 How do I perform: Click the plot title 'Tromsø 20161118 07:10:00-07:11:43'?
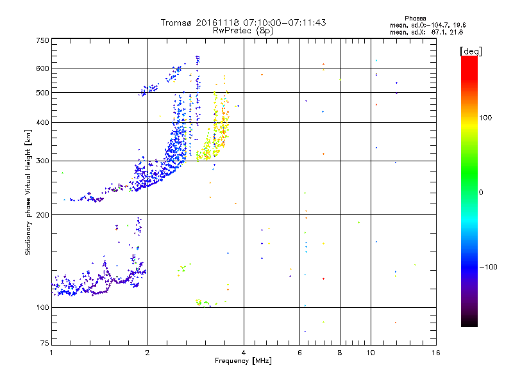pos(243,22)
